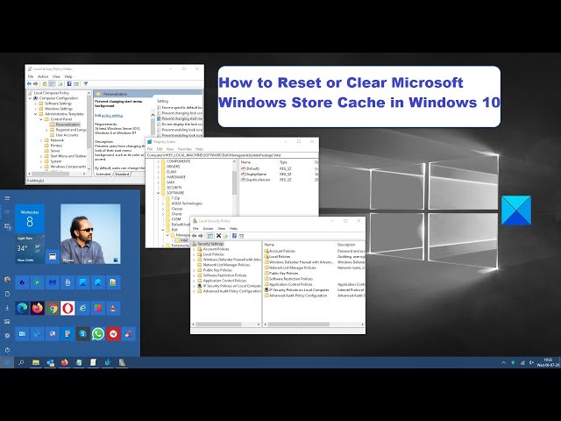Open the Microsoft Edge tile
Viewport: 561px width, 421px height.
(x=22, y=308)
